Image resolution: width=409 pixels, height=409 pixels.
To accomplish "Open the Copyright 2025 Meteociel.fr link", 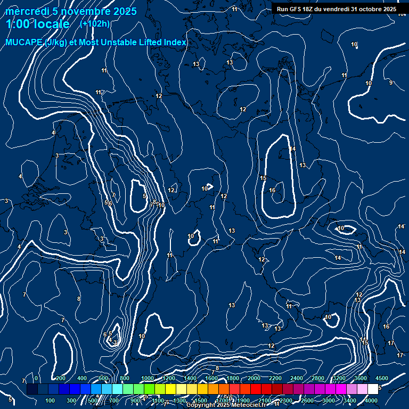I will 229,405.
